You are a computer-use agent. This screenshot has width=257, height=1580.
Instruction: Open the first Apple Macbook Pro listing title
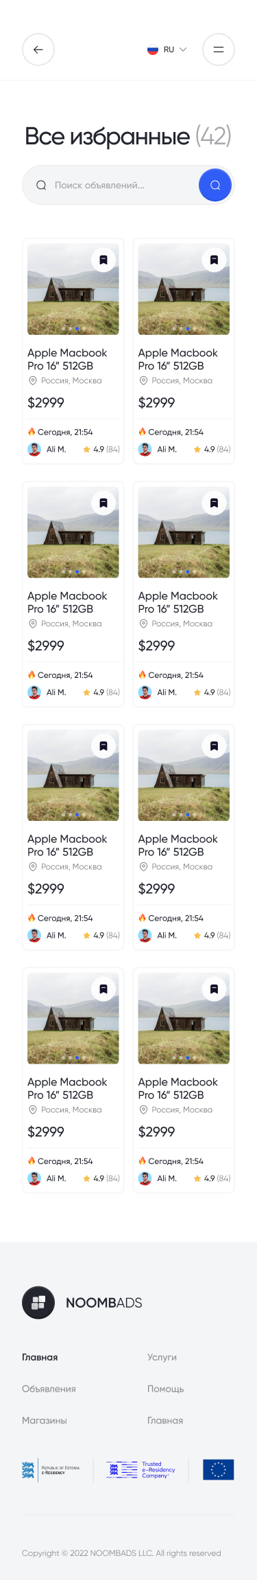[67, 359]
